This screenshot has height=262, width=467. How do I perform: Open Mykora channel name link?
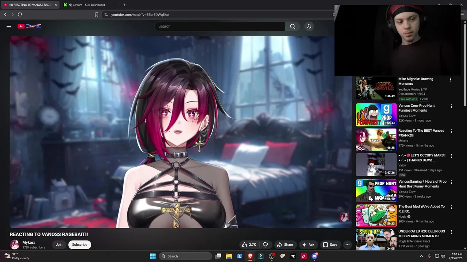29,242
